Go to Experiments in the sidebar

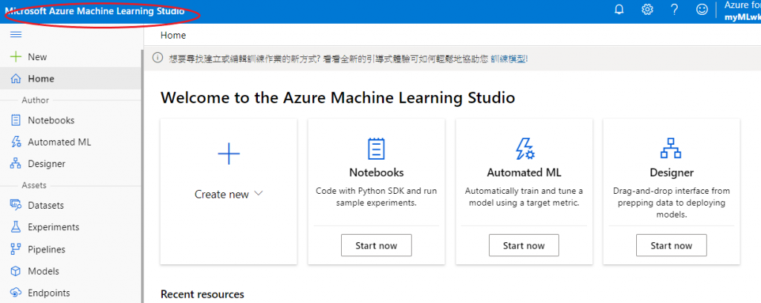tap(53, 227)
